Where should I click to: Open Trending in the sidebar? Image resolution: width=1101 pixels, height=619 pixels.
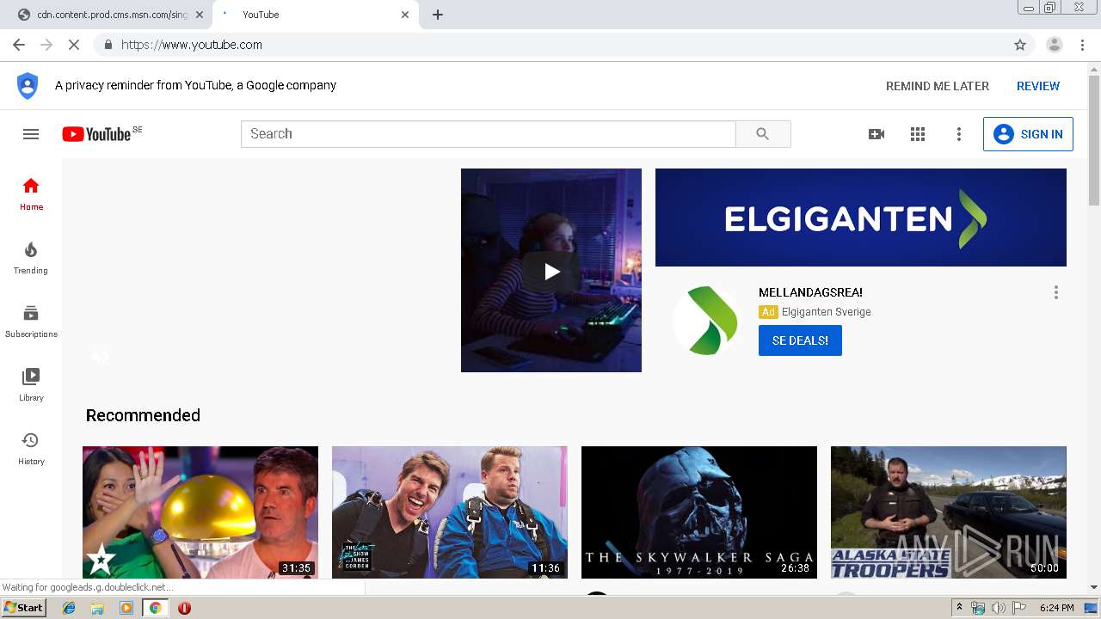coord(31,258)
